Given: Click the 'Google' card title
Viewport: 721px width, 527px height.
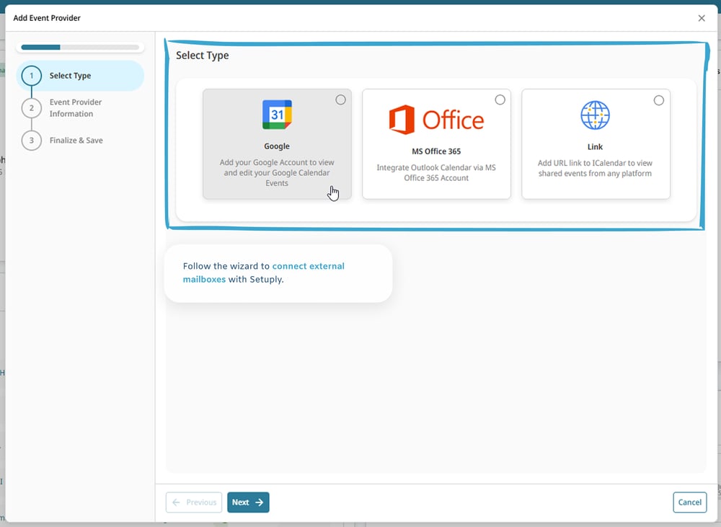Looking at the screenshot, I should [x=277, y=146].
